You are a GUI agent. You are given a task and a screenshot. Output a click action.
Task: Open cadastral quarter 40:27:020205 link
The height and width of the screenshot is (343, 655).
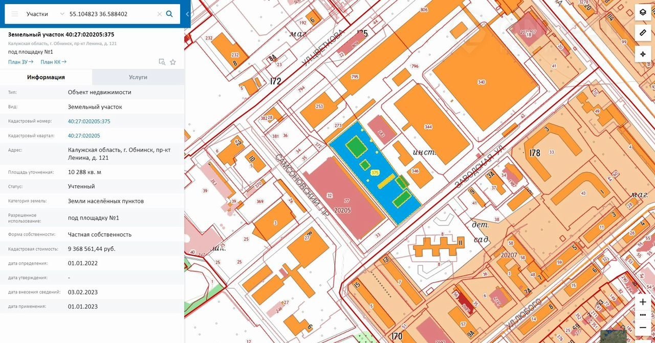(x=84, y=136)
